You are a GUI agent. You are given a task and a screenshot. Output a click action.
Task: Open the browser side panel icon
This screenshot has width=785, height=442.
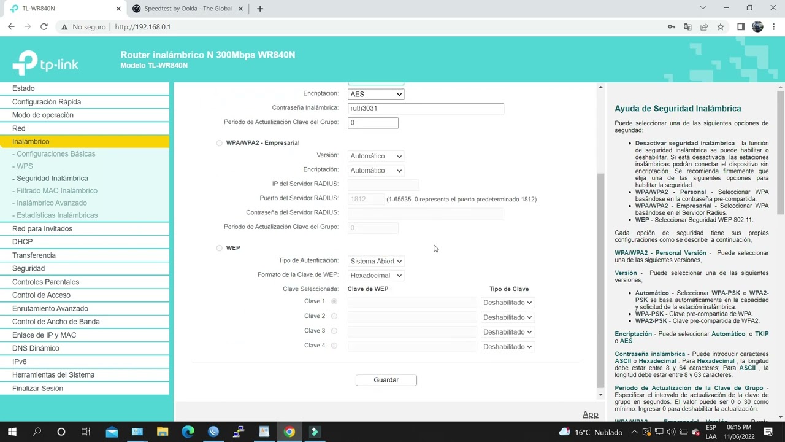(741, 27)
